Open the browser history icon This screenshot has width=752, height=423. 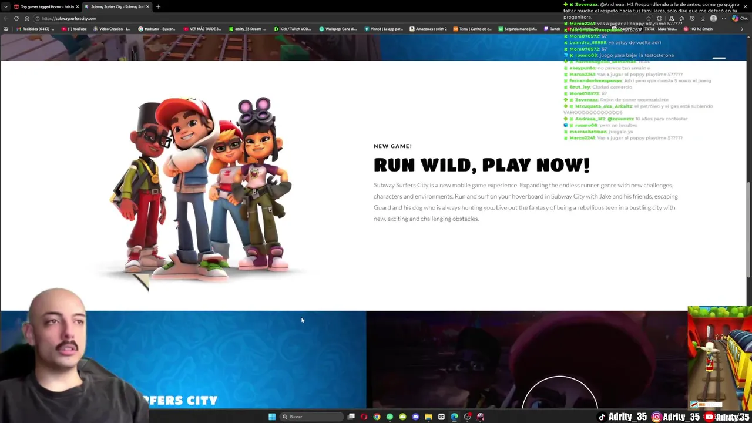692,18
